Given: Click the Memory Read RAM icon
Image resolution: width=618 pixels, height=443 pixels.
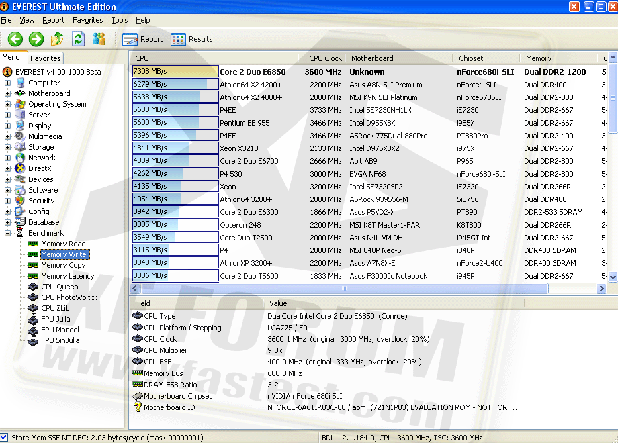Looking at the screenshot, I should pyautogui.click(x=33, y=244).
